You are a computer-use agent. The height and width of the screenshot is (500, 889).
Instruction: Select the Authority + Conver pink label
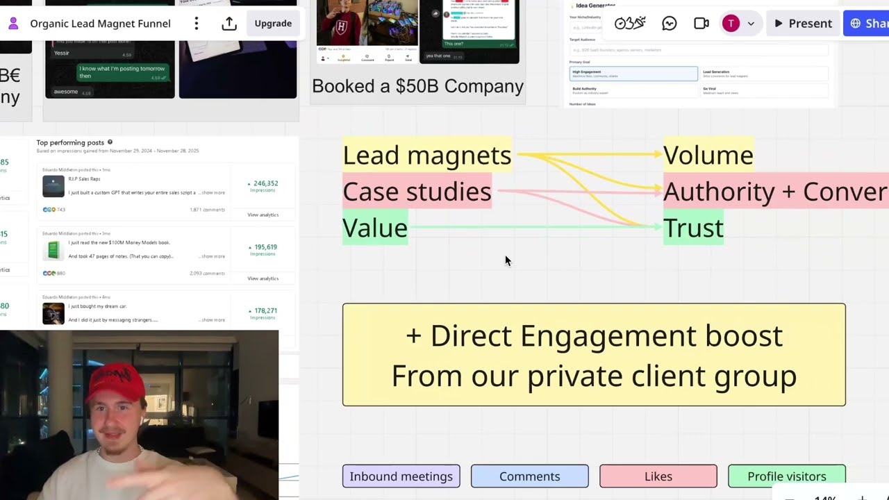pyautogui.click(x=776, y=192)
